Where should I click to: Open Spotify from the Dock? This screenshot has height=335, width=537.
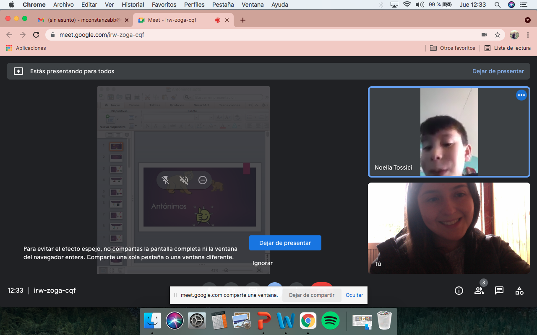point(330,321)
